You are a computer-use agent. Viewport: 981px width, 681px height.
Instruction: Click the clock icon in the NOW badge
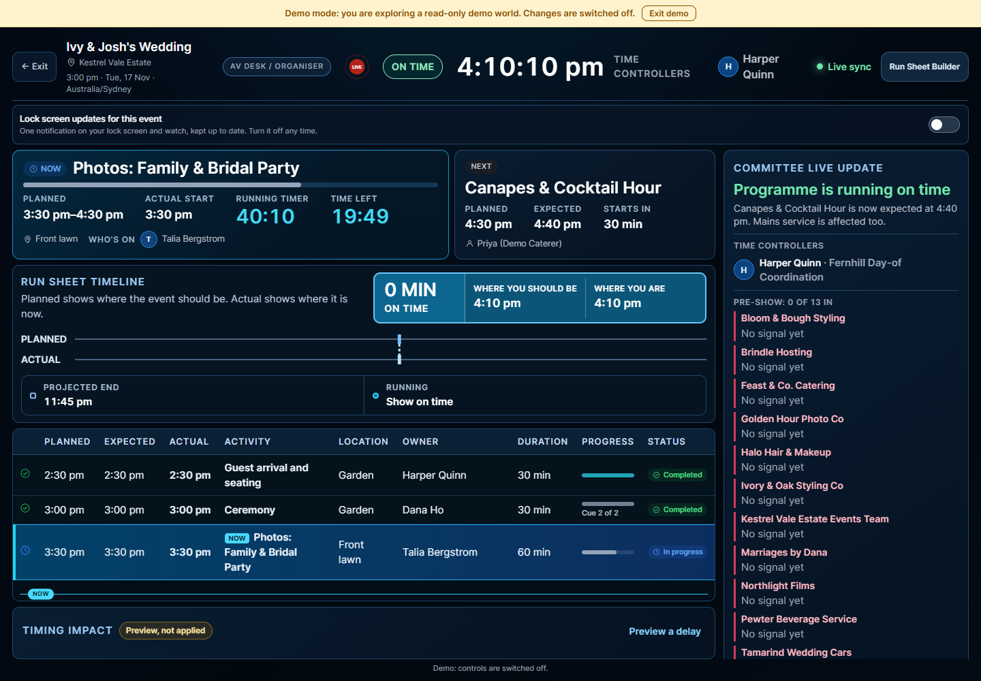(x=33, y=169)
